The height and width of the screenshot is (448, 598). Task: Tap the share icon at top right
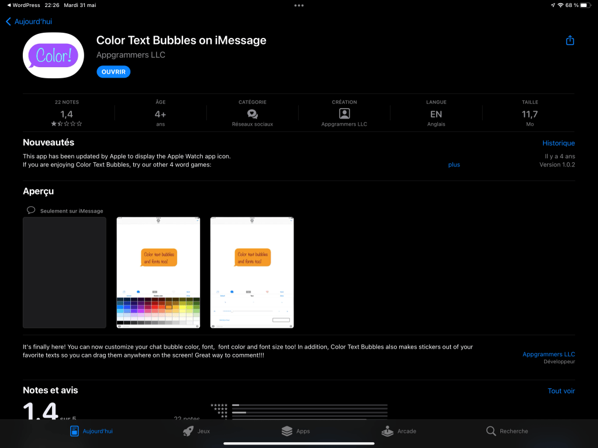[x=570, y=40]
